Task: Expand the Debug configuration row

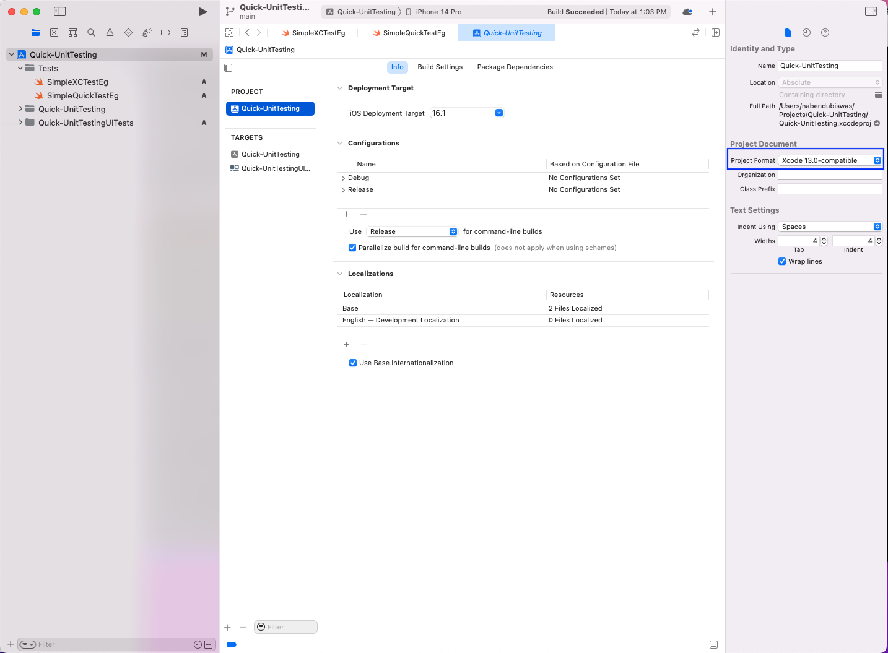Action: point(343,178)
